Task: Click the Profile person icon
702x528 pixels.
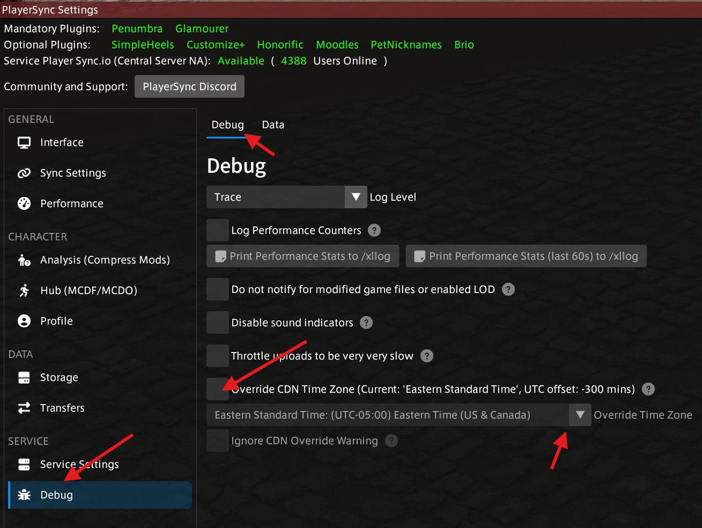Action: tap(24, 321)
